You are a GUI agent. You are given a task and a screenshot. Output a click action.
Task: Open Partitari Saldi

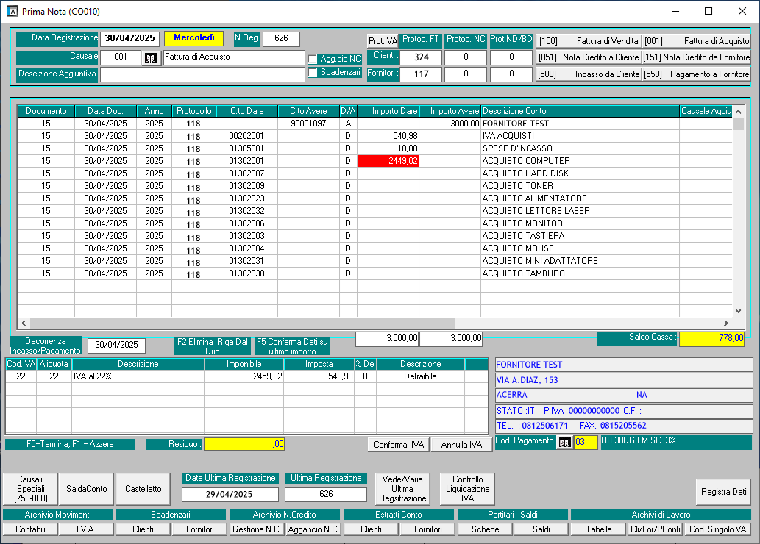point(541,529)
